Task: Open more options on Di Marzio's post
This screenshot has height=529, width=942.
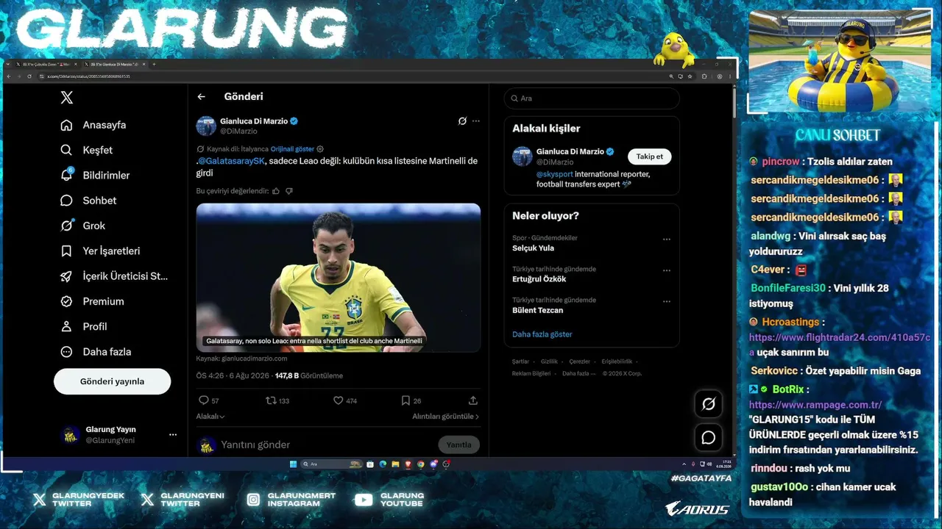Action: [476, 121]
